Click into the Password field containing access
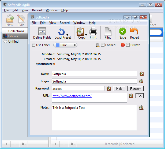165x149 pixels. (78, 88)
